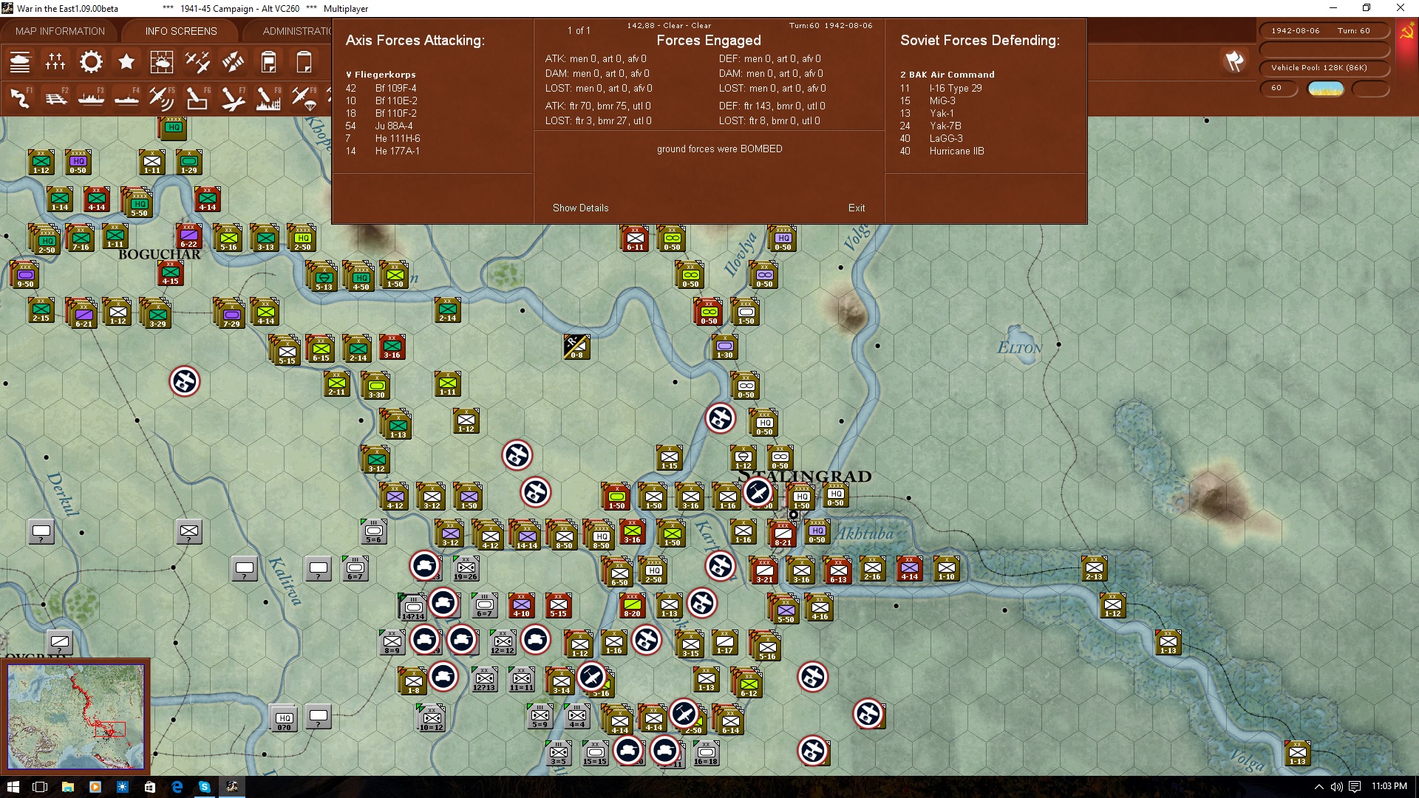The height and width of the screenshot is (798, 1419).
Task: Open Task View on the taskbar
Action: [x=40, y=787]
